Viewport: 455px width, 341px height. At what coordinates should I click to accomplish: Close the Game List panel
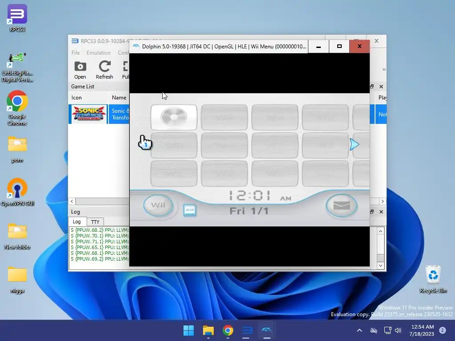381,87
